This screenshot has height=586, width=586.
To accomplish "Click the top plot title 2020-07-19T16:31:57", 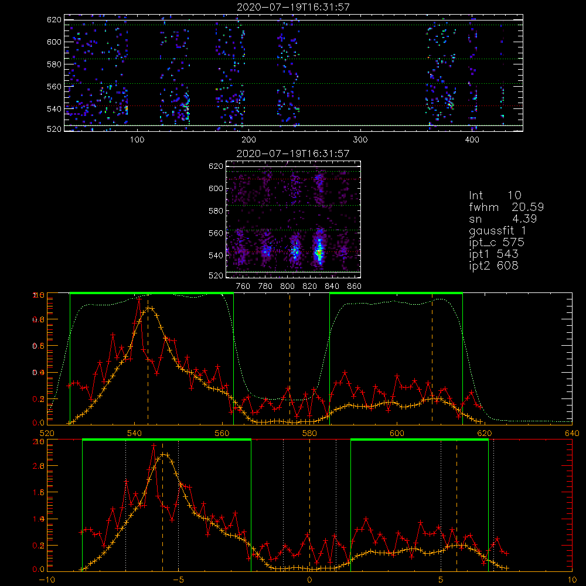I will [294, 6].
